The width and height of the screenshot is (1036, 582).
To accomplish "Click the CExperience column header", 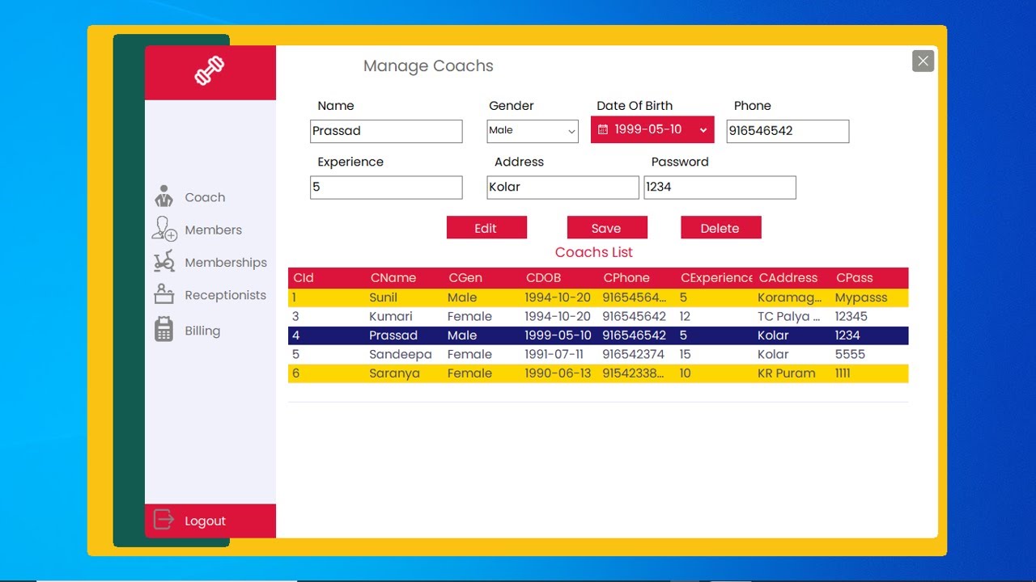I will click(x=715, y=277).
